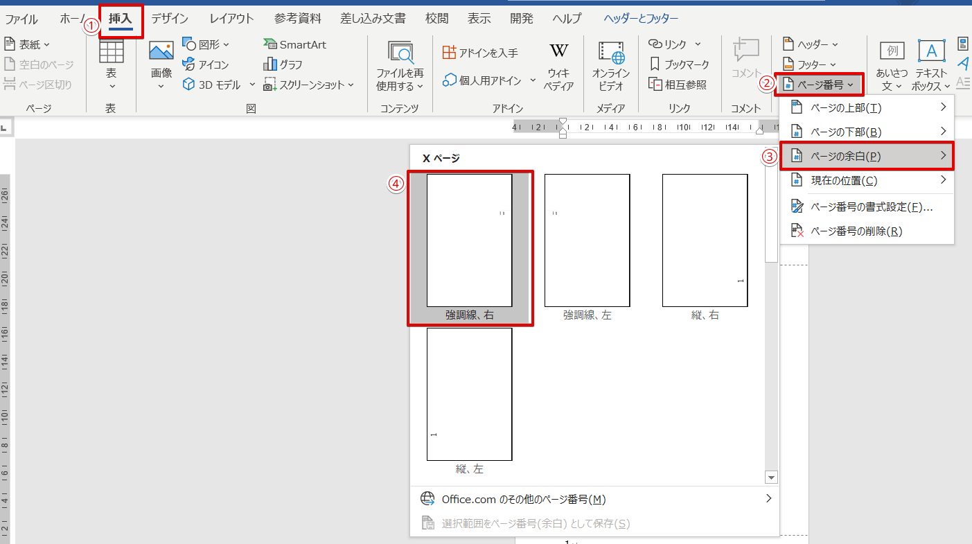The image size is (972, 544).
Task: Switch to the 挿入 ribbon tab
Action: coord(120,19)
